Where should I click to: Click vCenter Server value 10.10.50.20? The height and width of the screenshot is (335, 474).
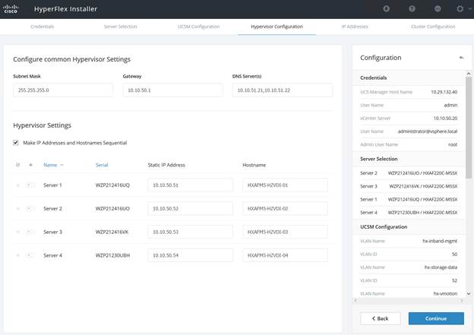[x=445, y=119]
